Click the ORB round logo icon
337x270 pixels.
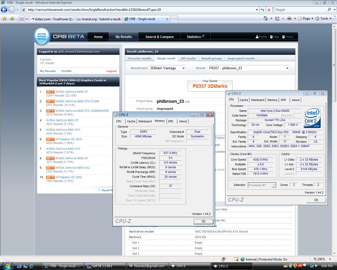42,36
